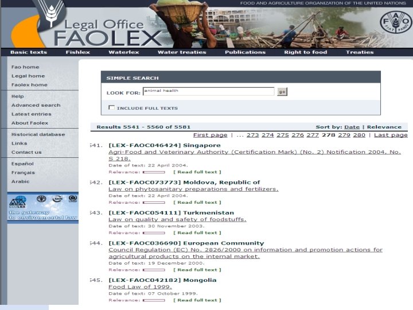Open the Basic texts menu
This screenshot has width=413, height=310.
coord(29,52)
